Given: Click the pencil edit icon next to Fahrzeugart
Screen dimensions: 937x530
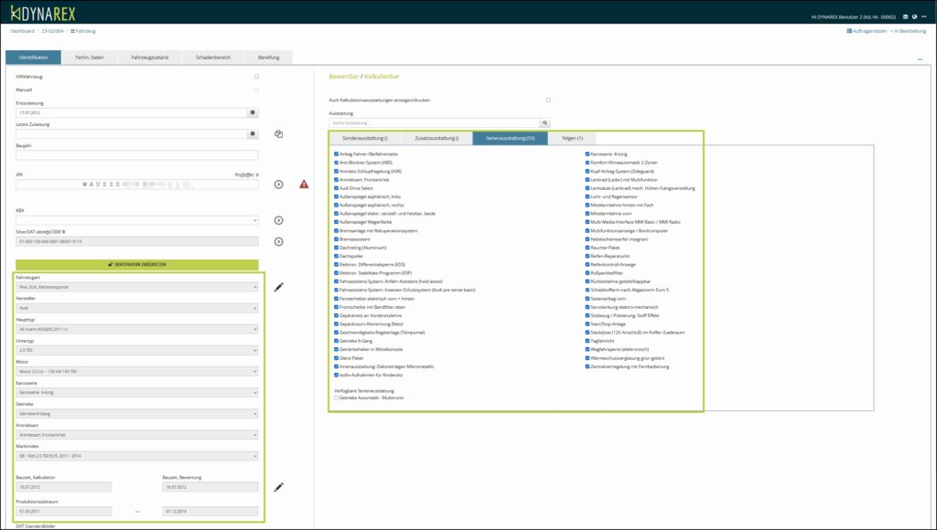Looking at the screenshot, I should click(278, 287).
